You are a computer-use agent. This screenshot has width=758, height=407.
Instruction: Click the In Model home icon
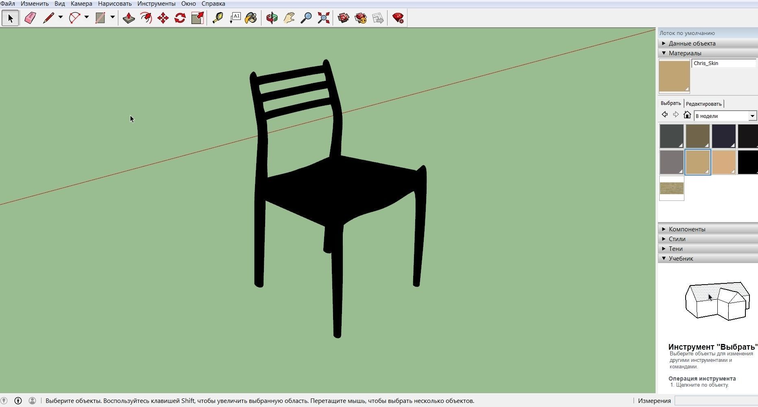click(687, 115)
